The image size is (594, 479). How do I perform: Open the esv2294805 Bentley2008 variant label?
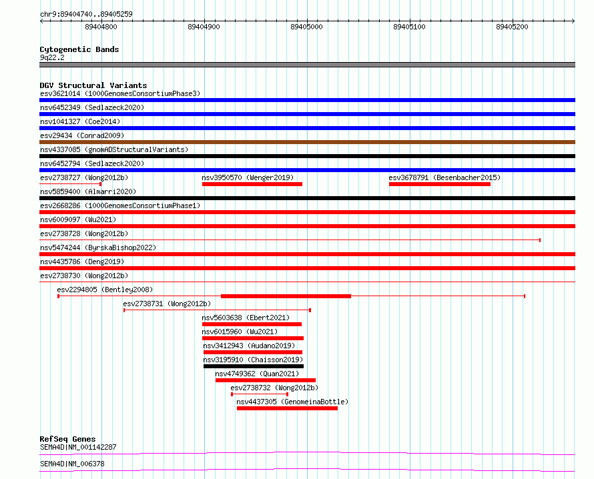pyautogui.click(x=105, y=290)
